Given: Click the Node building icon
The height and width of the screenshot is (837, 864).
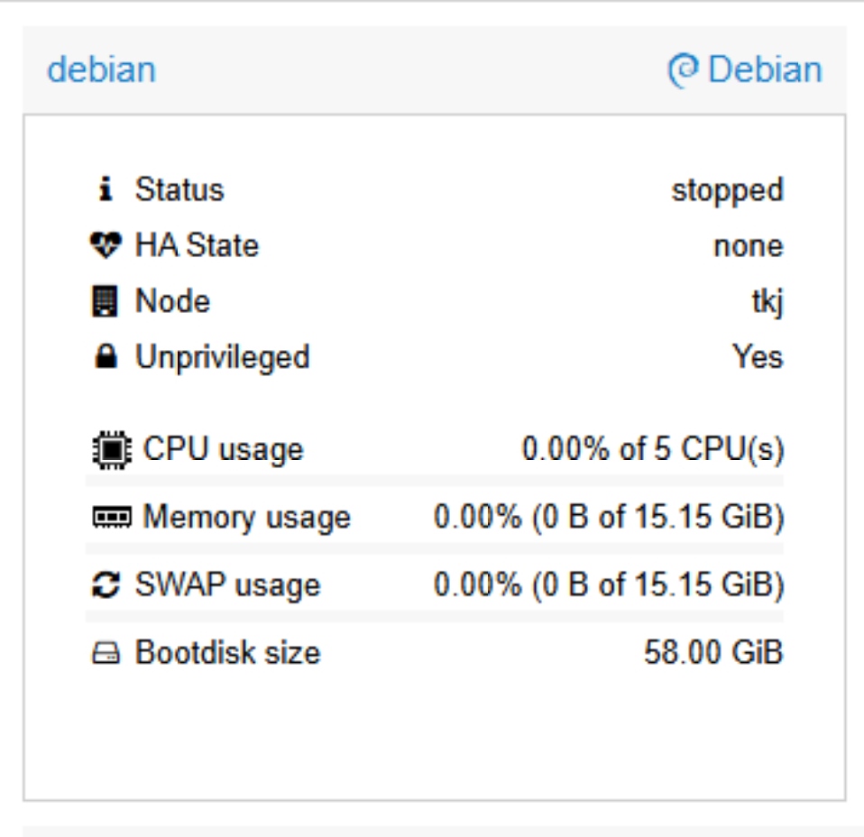Looking at the screenshot, I should coord(106,301).
